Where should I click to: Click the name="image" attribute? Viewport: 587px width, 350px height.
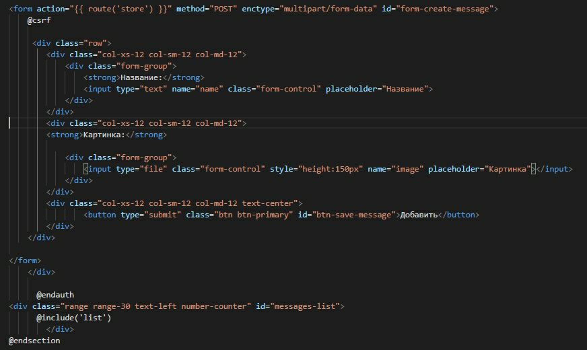coord(396,169)
